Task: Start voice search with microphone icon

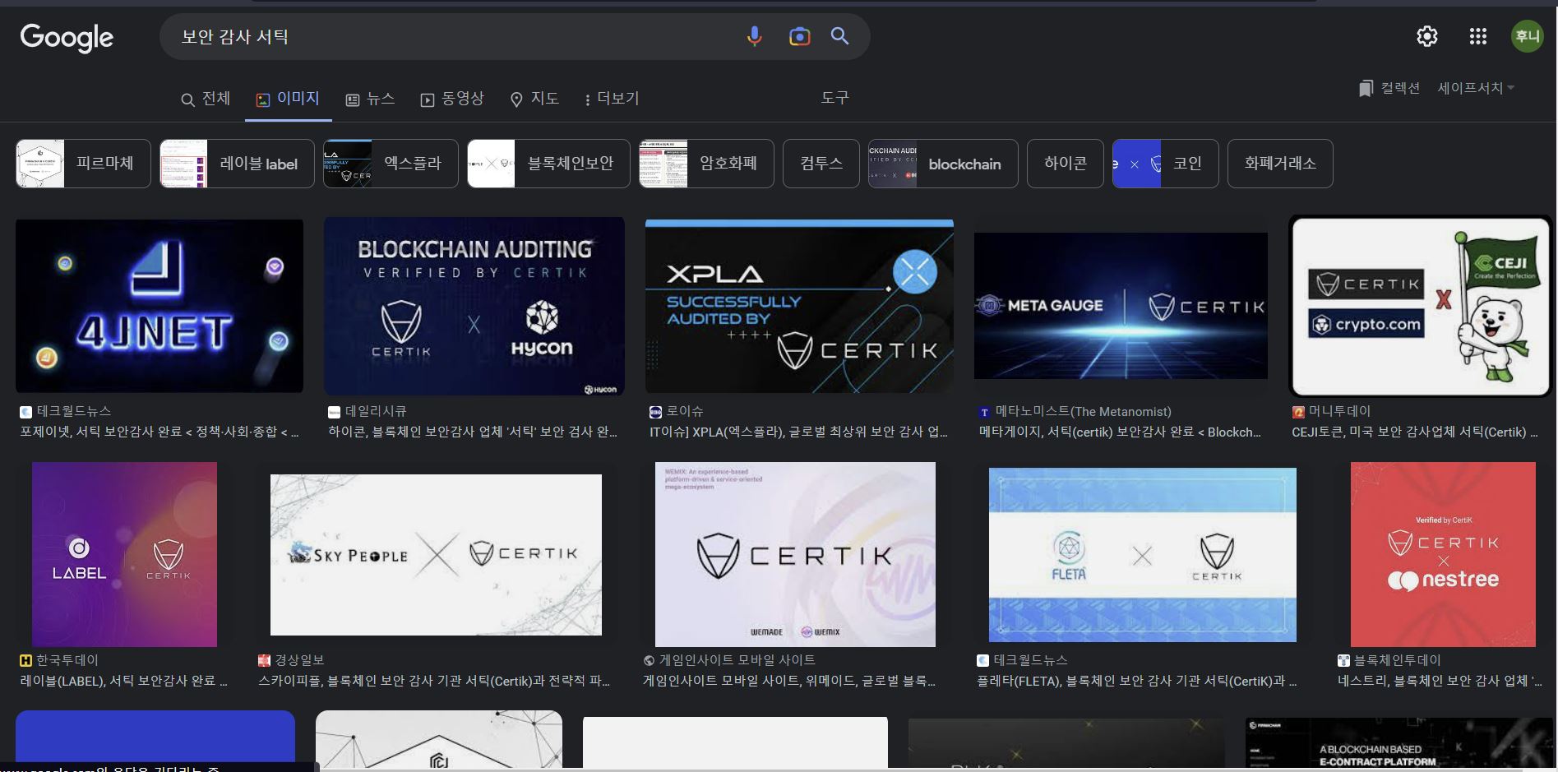Action: tap(754, 36)
